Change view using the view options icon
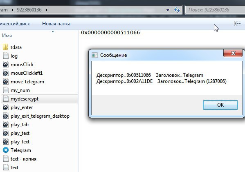The image size is (245, 172). click(237, 24)
